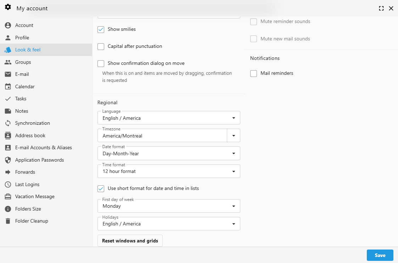This screenshot has height=263, width=398.
Task: Click the Address book icon
Action: point(8,135)
